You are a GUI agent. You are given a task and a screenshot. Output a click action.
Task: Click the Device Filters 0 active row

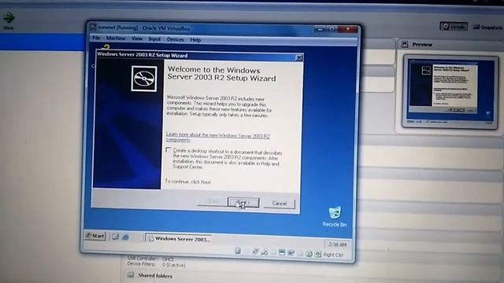[x=156, y=264]
